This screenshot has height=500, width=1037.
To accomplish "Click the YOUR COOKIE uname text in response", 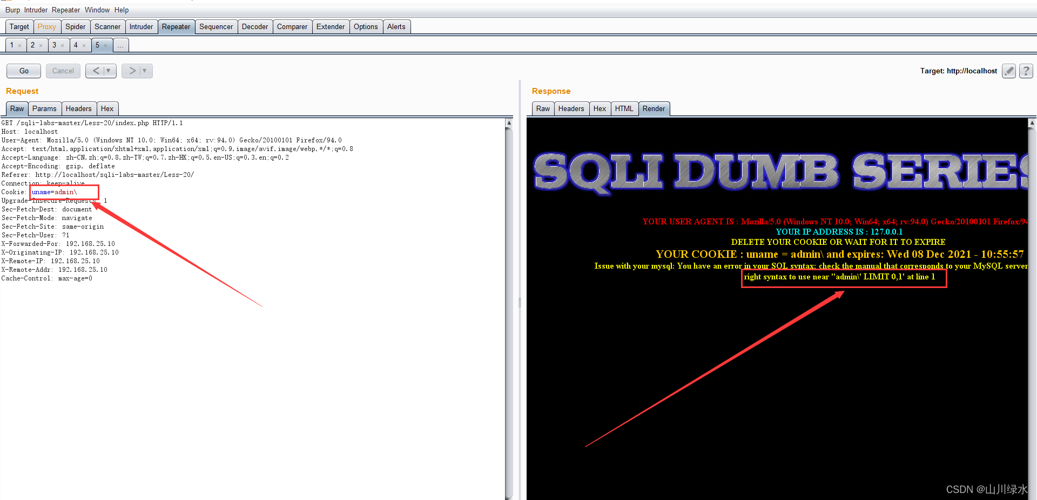I will coord(840,254).
